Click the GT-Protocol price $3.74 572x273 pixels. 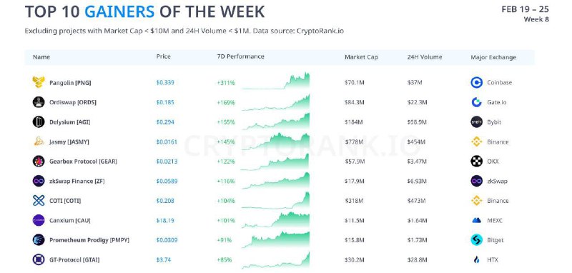(164, 260)
